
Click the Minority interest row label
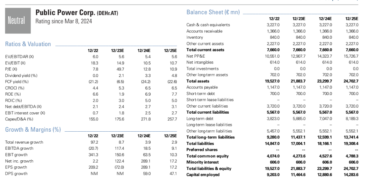pyautogui.click(x=202, y=162)
